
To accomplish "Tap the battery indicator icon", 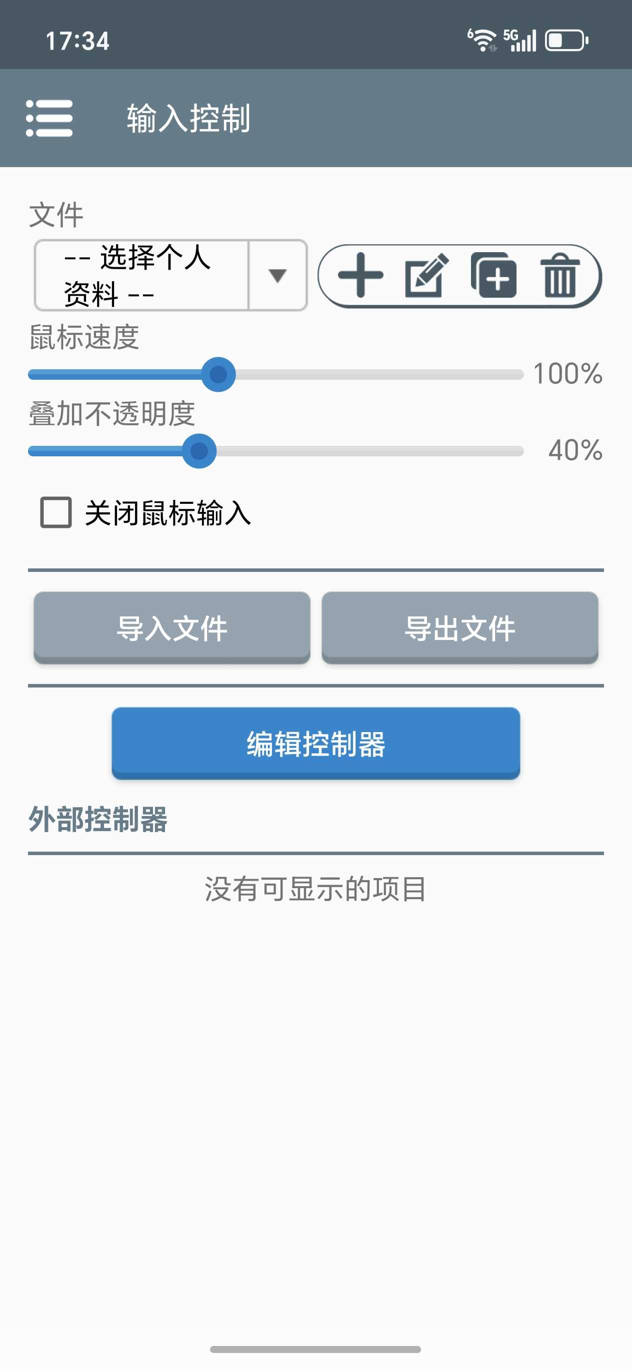I will click(566, 41).
